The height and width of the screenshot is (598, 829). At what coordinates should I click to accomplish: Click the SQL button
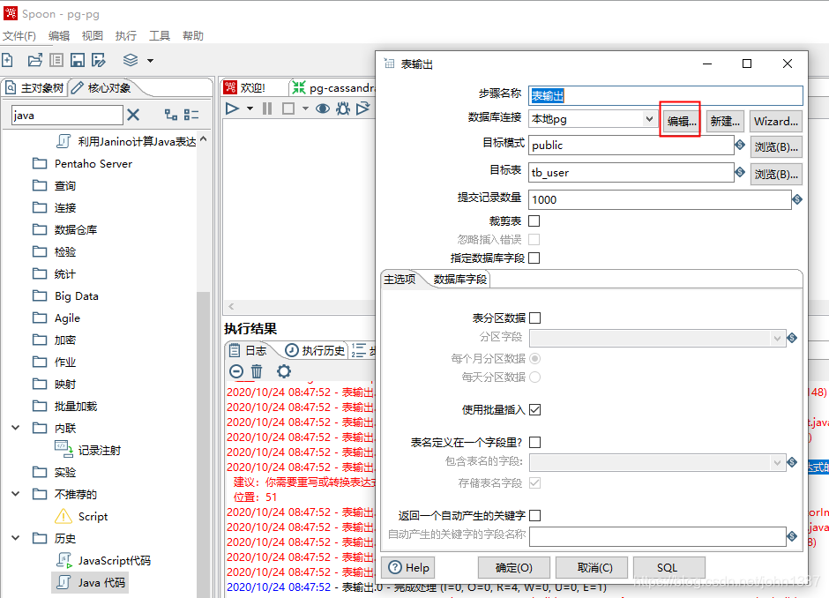pyautogui.click(x=668, y=567)
